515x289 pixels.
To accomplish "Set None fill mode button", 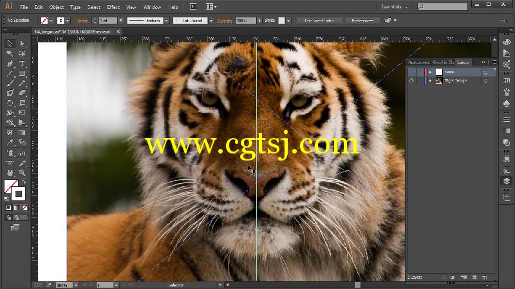I will click(24, 207).
